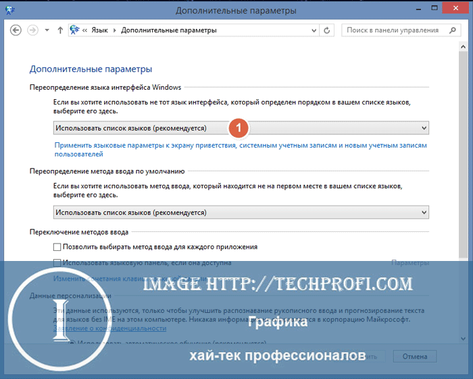
Task: Click the orange number 1 marker
Action: [x=238, y=127]
